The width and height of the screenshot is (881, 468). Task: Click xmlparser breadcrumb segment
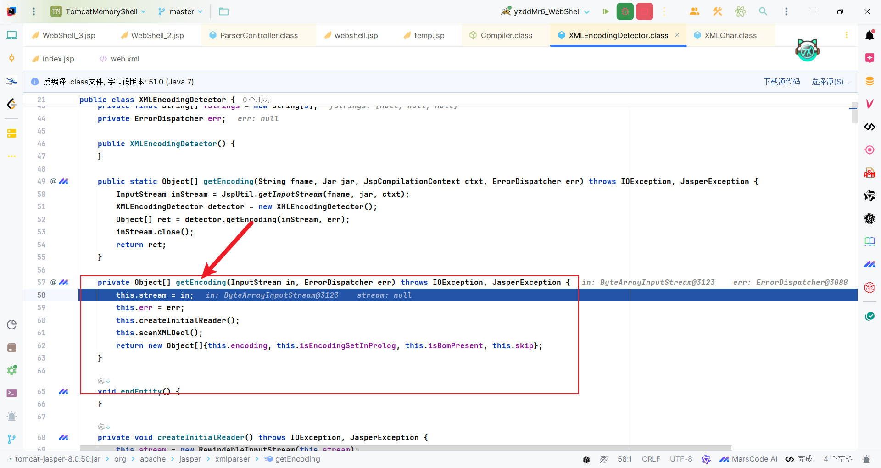pyautogui.click(x=233, y=459)
